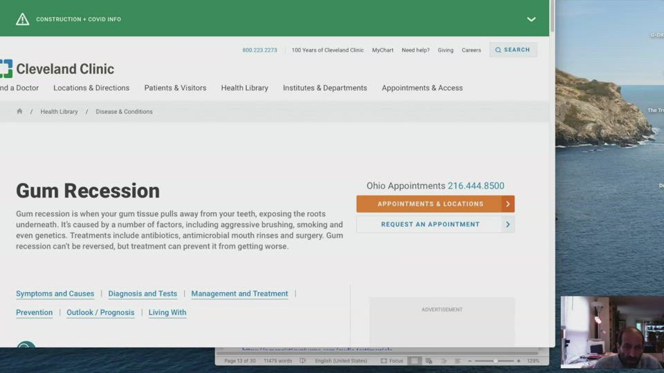Open the Health Library menu
Image resolution: width=664 pixels, height=373 pixels.
[244, 88]
